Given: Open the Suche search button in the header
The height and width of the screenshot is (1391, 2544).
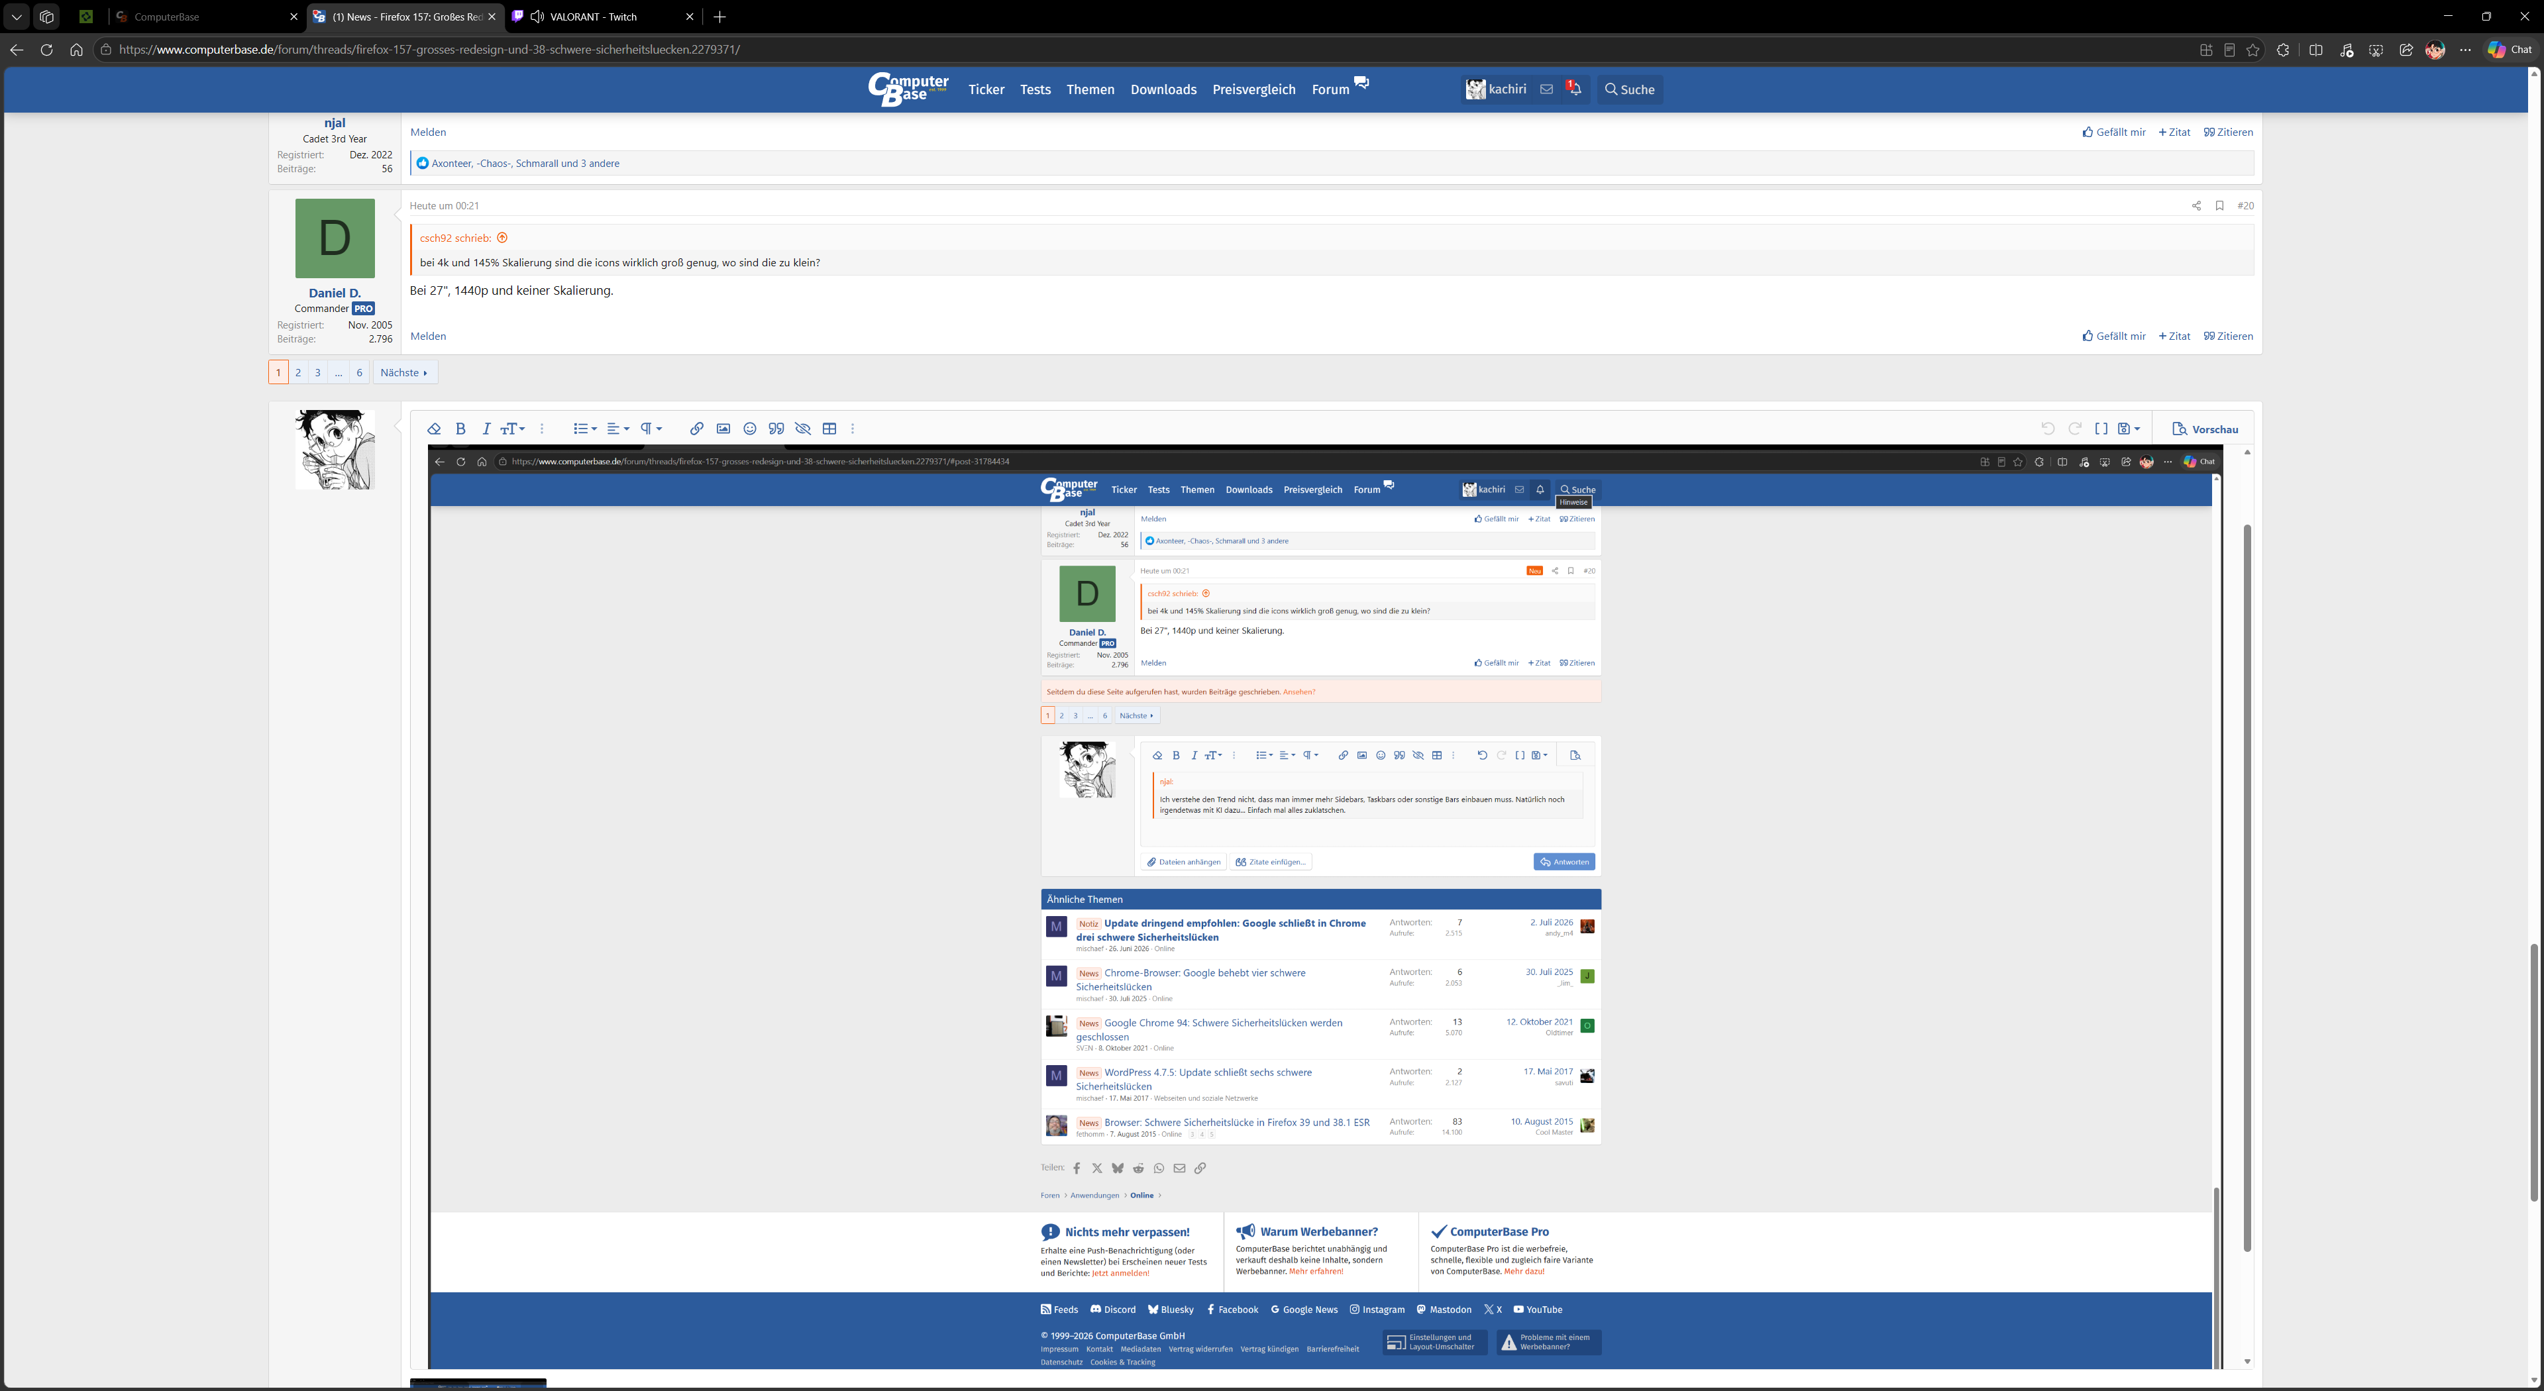Looking at the screenshot, I should pyautogui.click(x=1630, y=89).
